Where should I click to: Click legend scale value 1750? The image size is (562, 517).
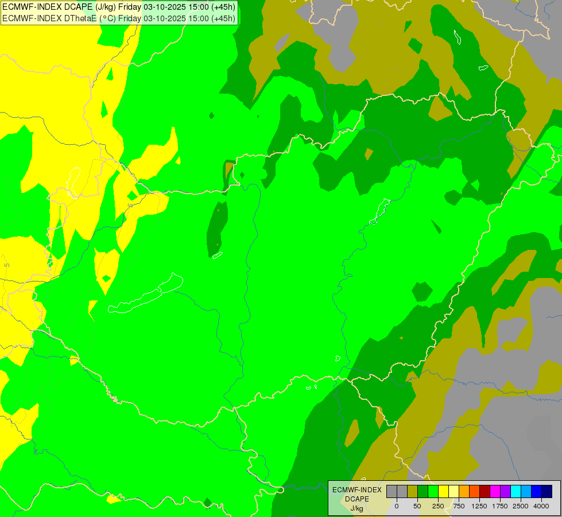[500, 506]
